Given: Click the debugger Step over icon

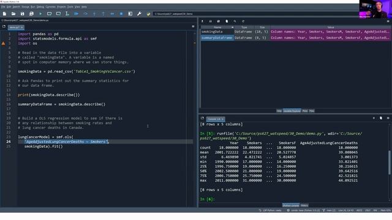Looking at the screenshot, I should click(x=85, y=13).
